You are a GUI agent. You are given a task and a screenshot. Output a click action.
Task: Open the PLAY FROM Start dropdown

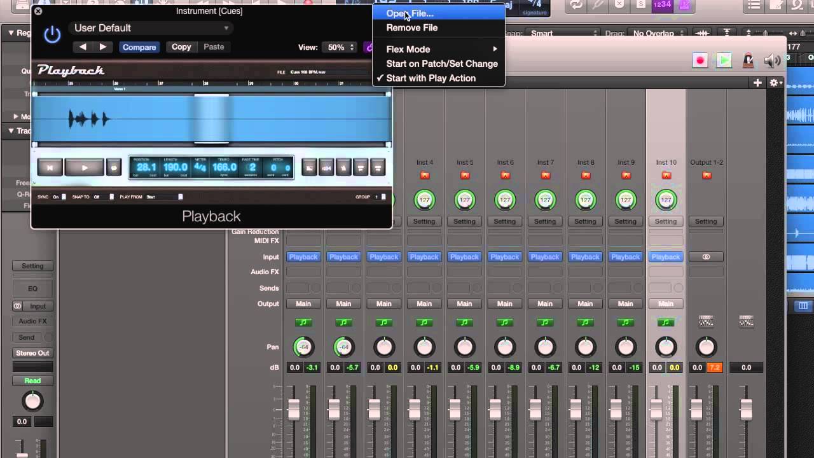165,197
